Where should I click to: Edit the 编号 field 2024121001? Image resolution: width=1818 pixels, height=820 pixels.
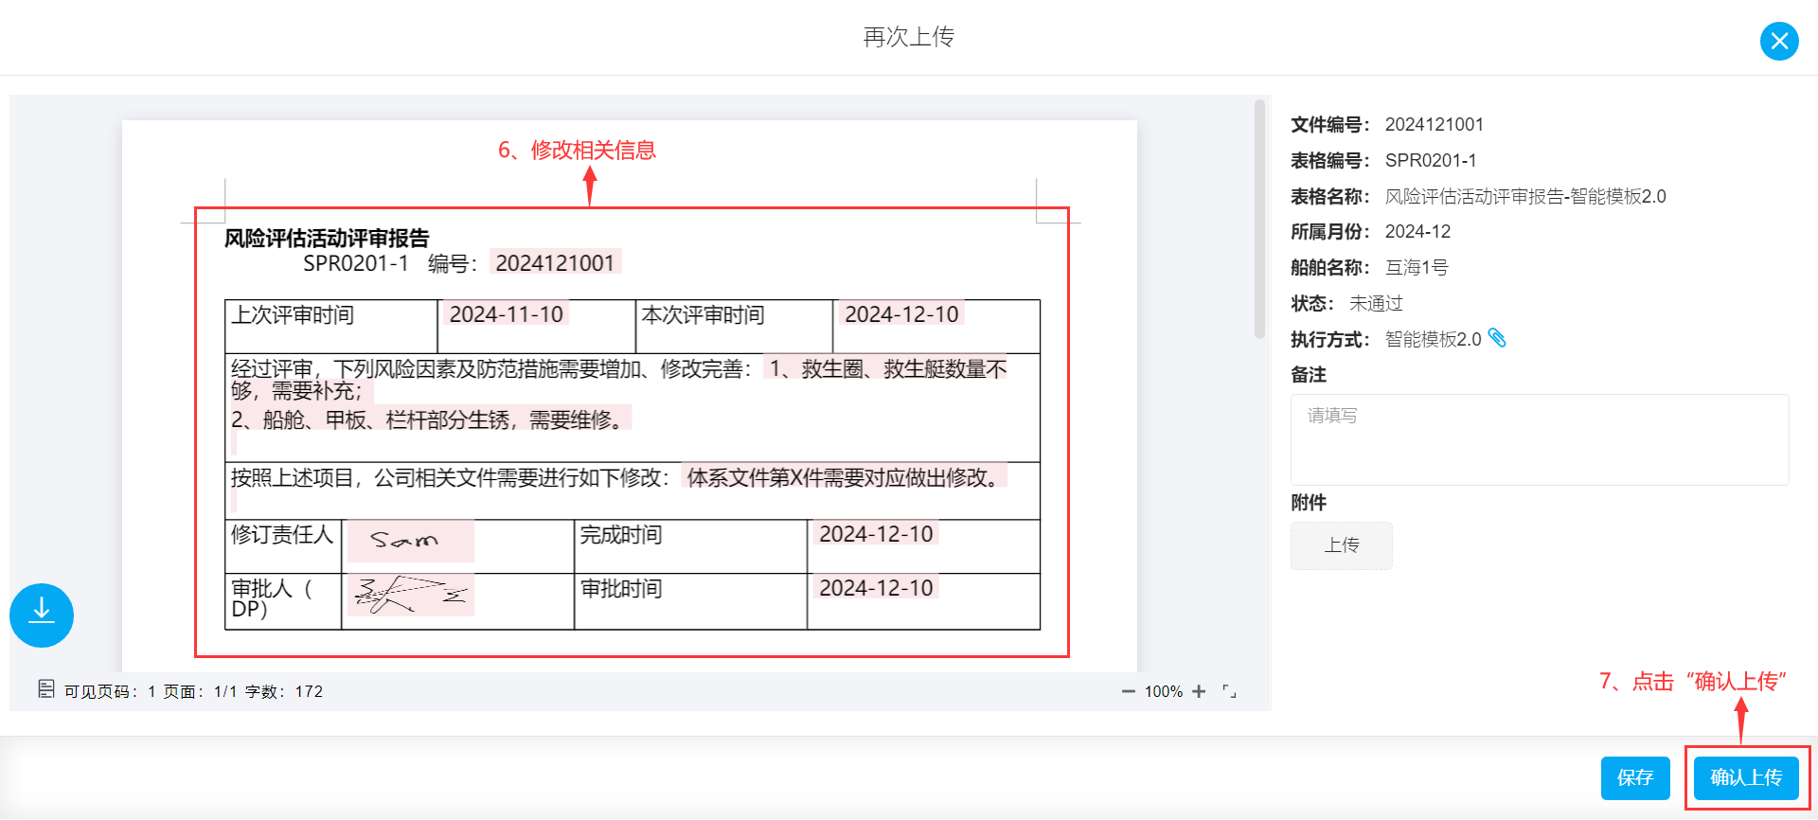[555, 263]
